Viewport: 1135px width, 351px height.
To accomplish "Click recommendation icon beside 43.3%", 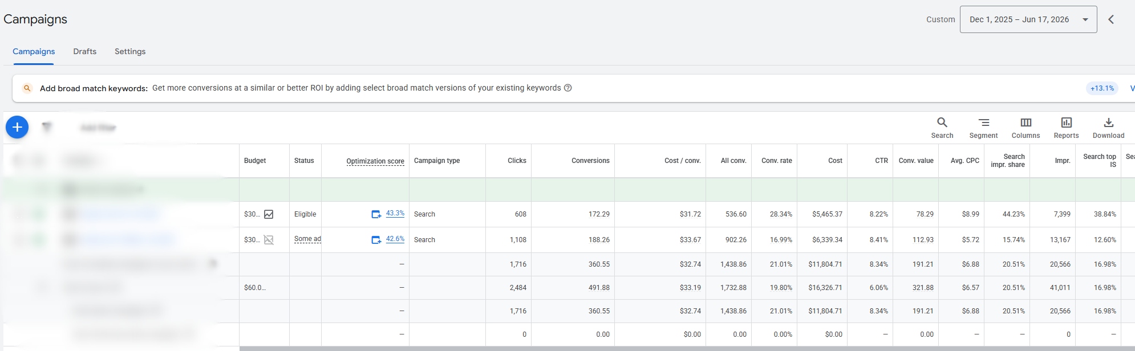I will point(376,214).
